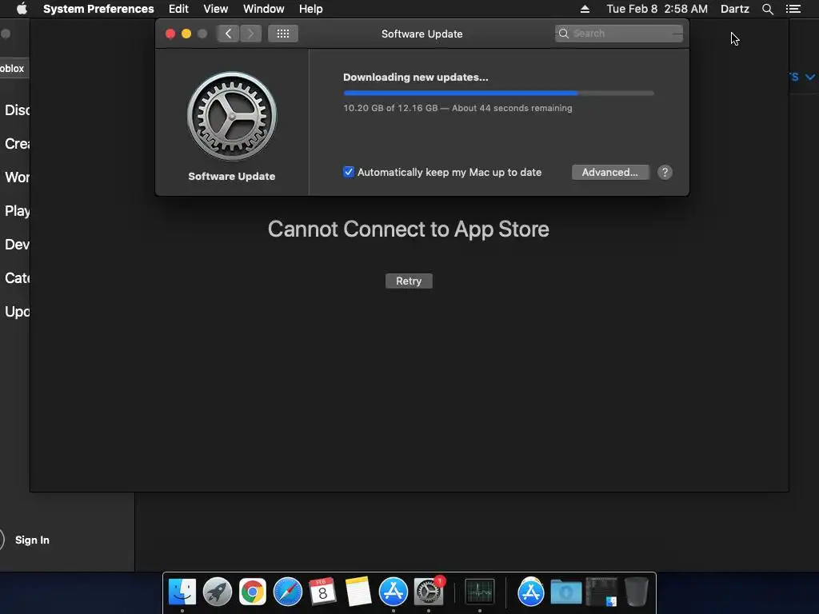Open Safari compass icon in dock
Screen dimensions: 819x614
(x=288, y=592)
